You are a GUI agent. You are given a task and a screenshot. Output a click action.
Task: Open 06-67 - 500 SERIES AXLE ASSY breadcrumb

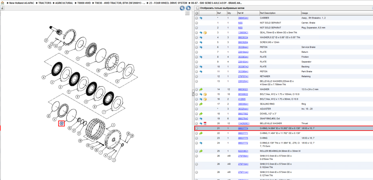pos(217,3)
